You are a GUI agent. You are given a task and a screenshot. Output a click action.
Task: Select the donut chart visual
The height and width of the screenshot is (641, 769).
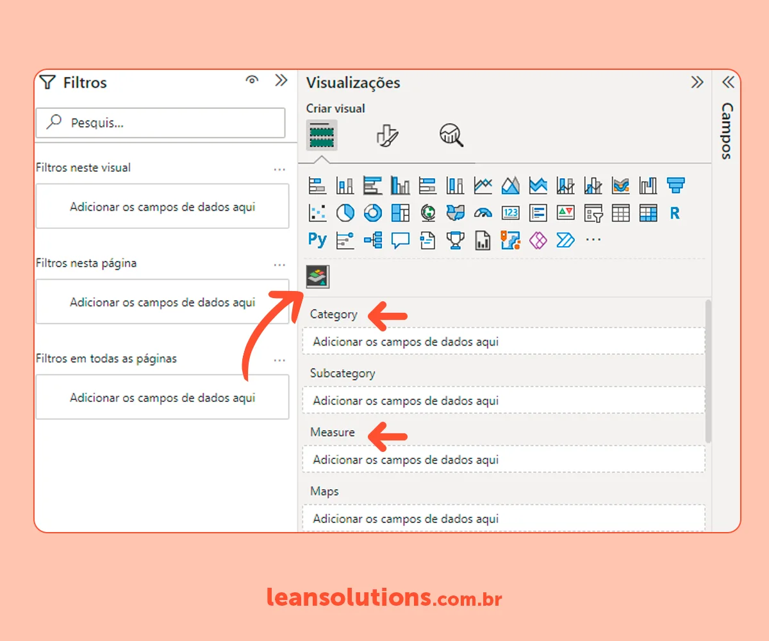click(x=372, y=213)
